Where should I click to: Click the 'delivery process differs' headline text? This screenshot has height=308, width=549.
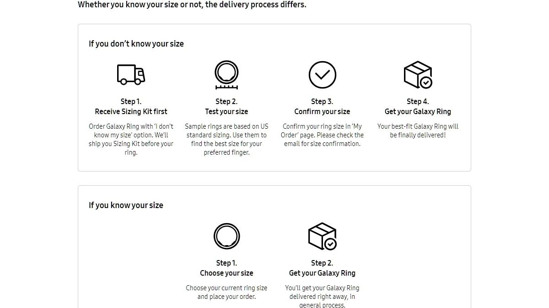pos(192,5)
